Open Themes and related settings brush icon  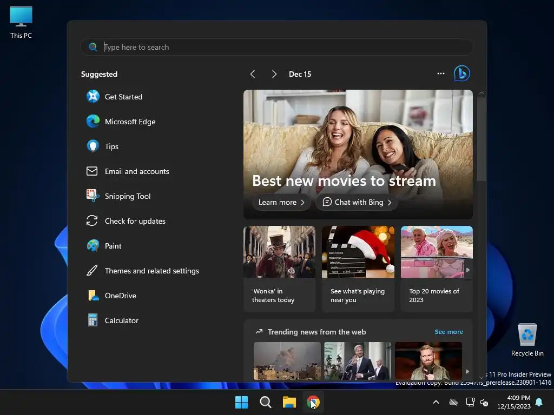pyautogui.click(x=92, y=271)
